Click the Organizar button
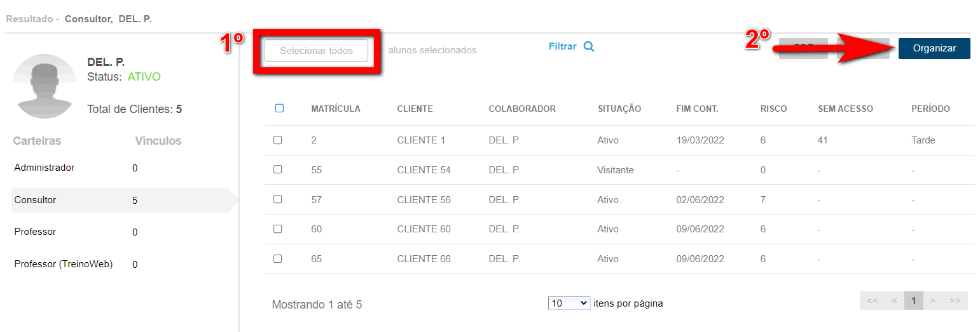The width and height of the screenshot is (980, 332). (934, 48)
